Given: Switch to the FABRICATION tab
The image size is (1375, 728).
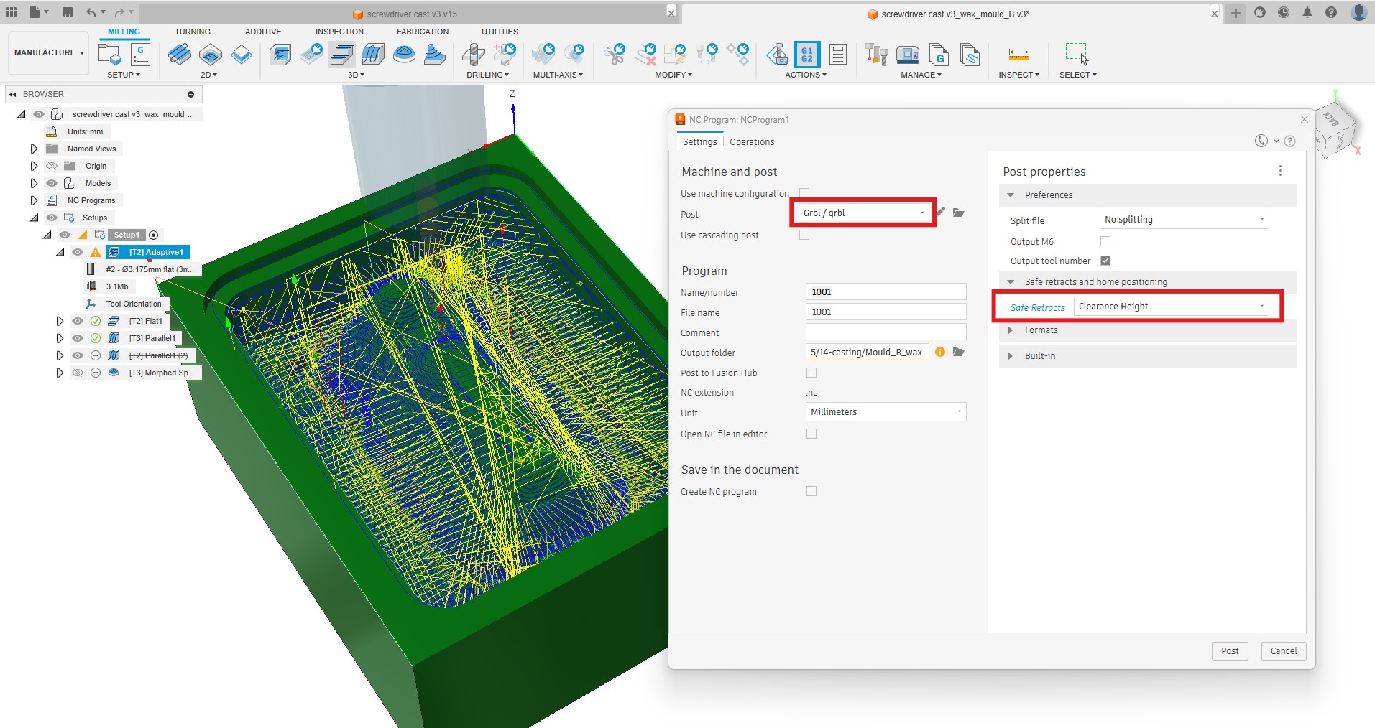Looking at the screenshot, I should pos(423,32).
